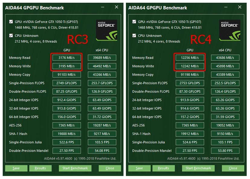
Task: Click the 126.9 GFLOPS CPU result
Action: [x=102, y=91]
